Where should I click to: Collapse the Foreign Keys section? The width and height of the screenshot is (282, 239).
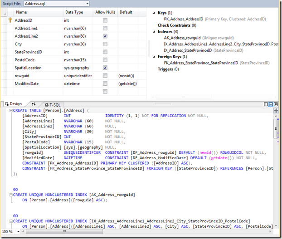pos(154,57)
